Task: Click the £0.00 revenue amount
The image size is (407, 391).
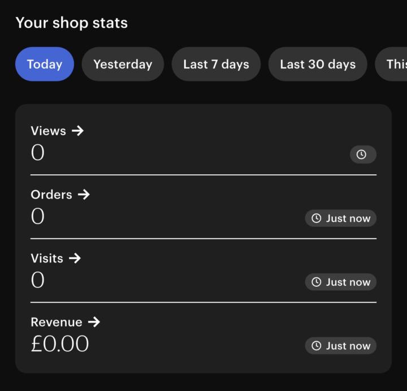Action: (60, 344)
